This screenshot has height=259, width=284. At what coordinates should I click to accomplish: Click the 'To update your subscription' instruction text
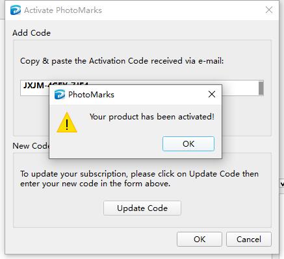(139, 179)
